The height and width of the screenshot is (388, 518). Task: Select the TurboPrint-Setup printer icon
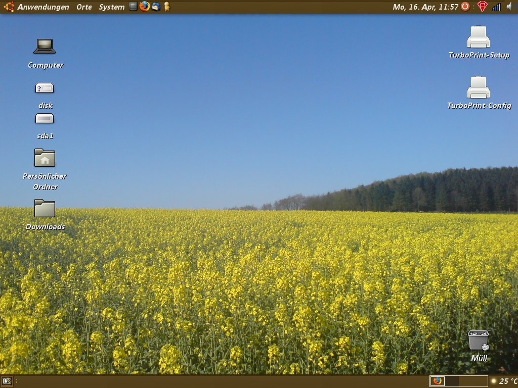point(479,36)
